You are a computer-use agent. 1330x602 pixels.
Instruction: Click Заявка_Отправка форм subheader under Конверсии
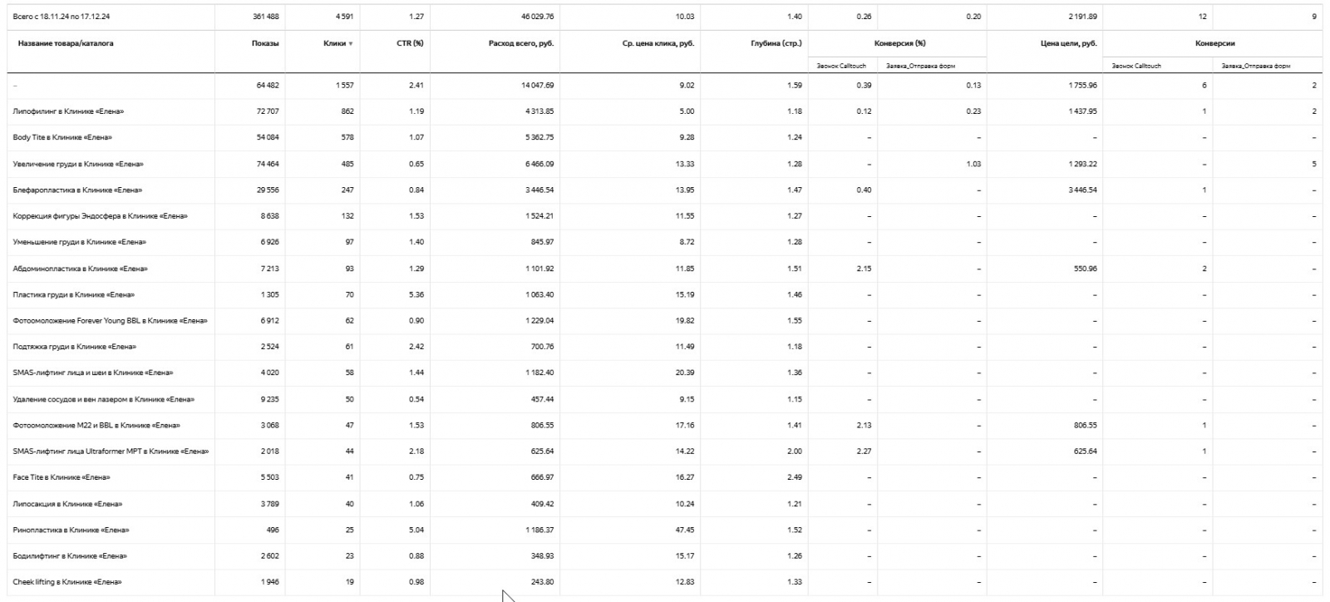click(1255, 66)
